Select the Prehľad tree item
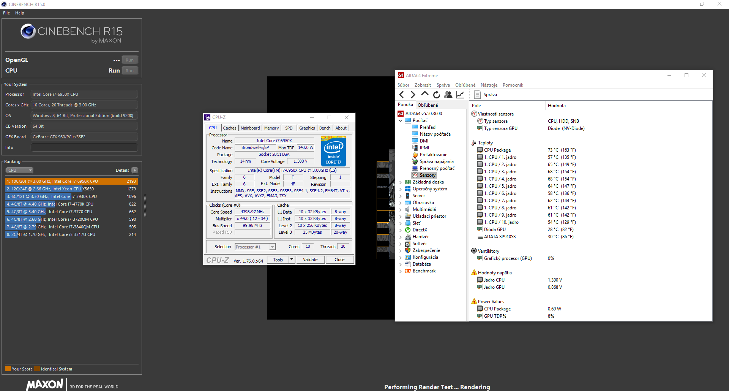This screenshot has width=729, height=391. click(x=428, y=127)
